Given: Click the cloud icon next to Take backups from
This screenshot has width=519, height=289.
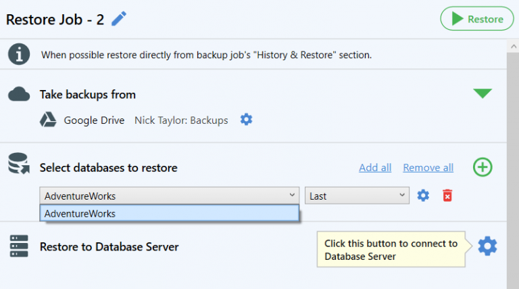Looking at the screenshot, I should point(19,94).
